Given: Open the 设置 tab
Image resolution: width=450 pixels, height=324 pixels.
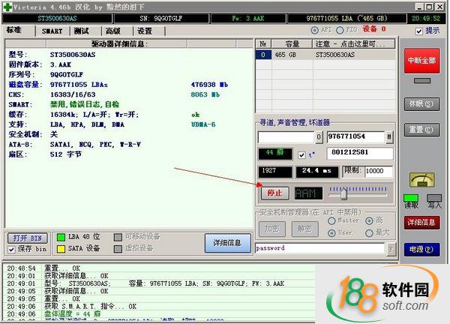Looking at the screenshot, I should click(x=148, y=31).
